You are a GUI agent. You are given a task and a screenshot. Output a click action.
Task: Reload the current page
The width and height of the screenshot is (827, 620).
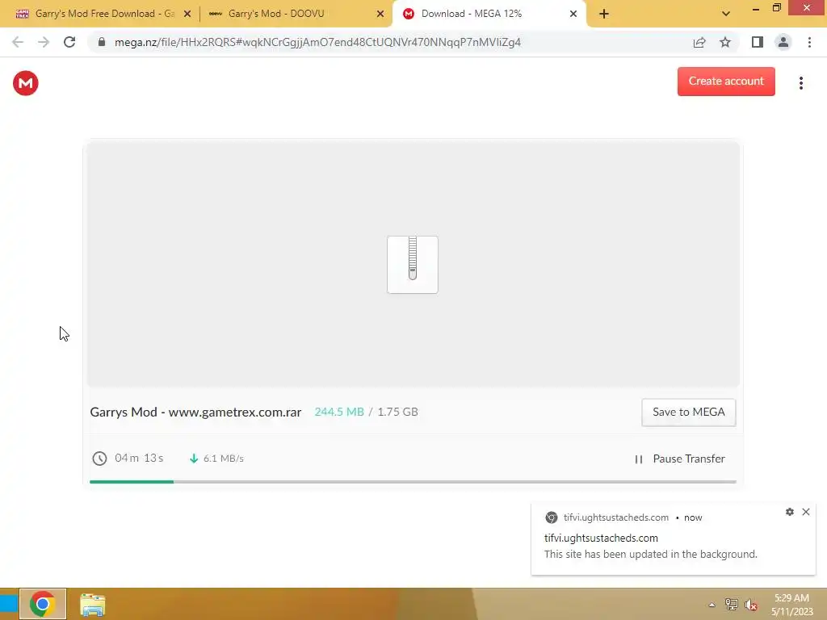click(x=69, y=42)
